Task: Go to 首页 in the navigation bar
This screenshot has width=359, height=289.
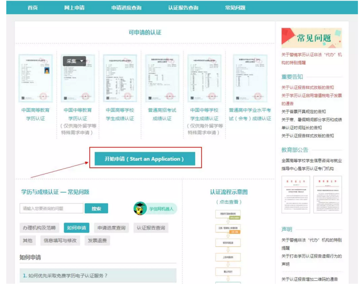Action: [x=33, y=8]
